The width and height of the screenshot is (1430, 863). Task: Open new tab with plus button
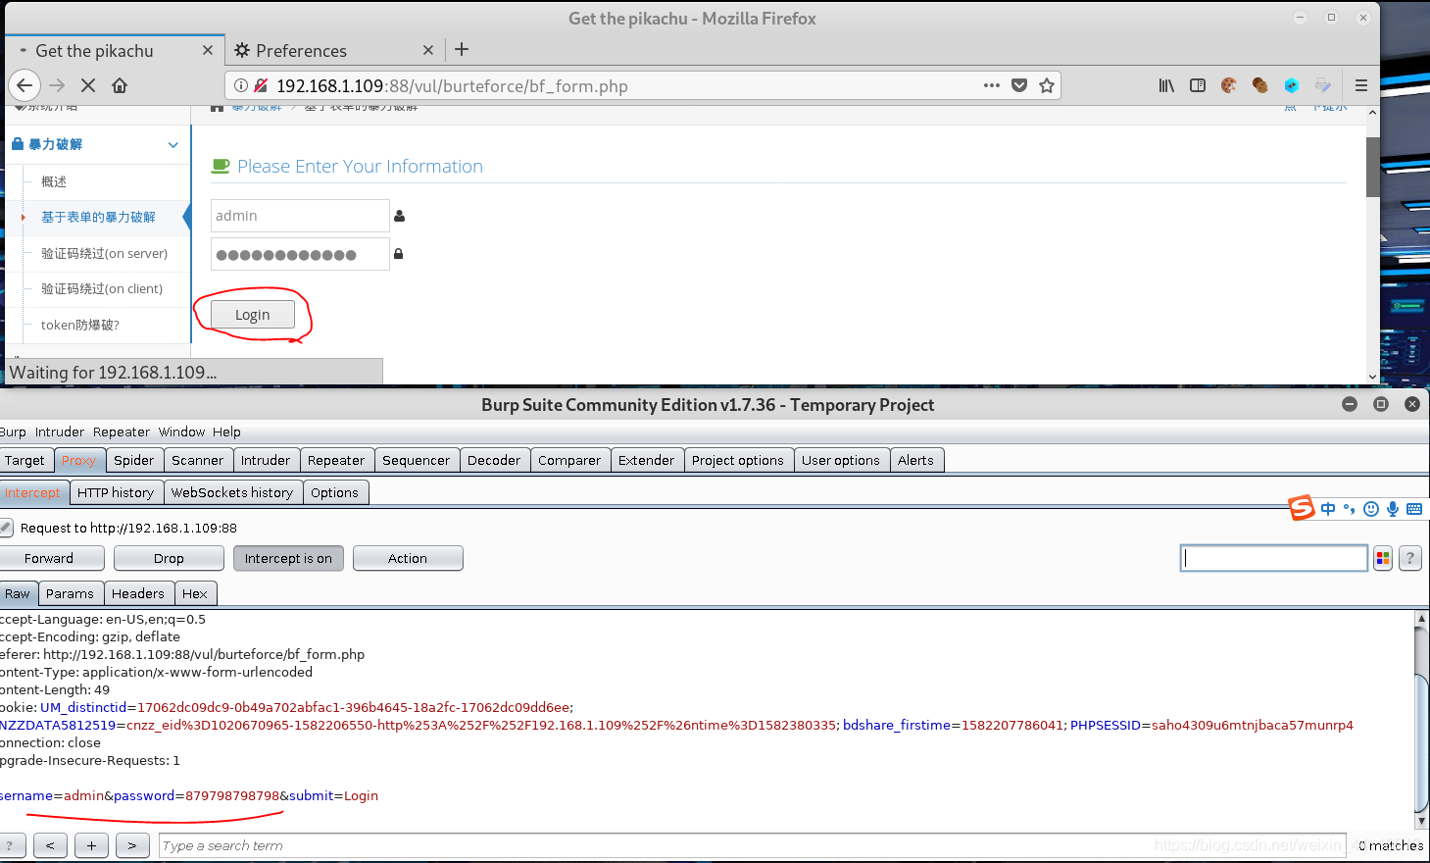(462, 49)
